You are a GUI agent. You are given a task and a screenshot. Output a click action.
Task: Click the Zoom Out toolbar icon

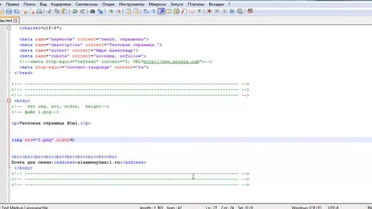click(118, 11)
